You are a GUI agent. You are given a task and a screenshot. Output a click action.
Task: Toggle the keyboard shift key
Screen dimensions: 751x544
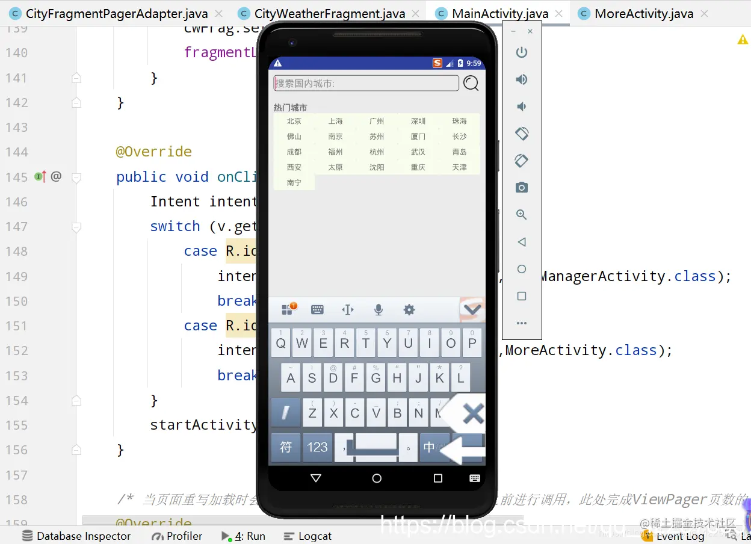[286, 412]
